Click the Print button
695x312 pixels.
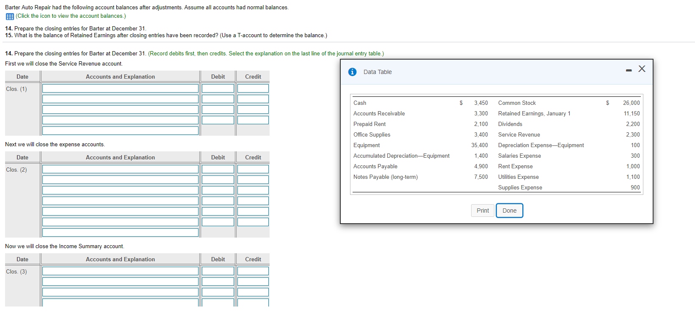(x=483, y=211)
